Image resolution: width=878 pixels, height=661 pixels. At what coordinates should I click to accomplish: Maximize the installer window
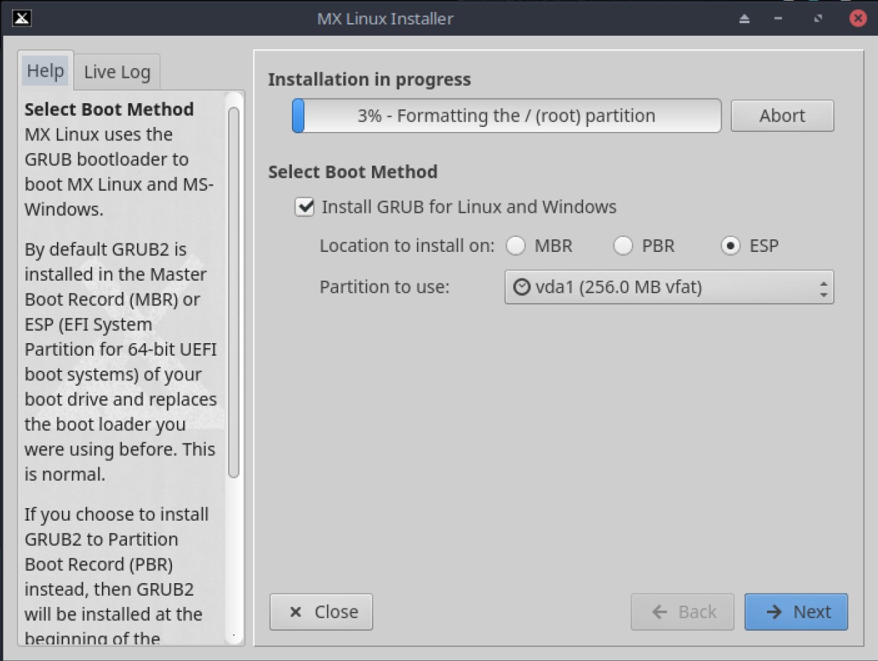(818, 19)
